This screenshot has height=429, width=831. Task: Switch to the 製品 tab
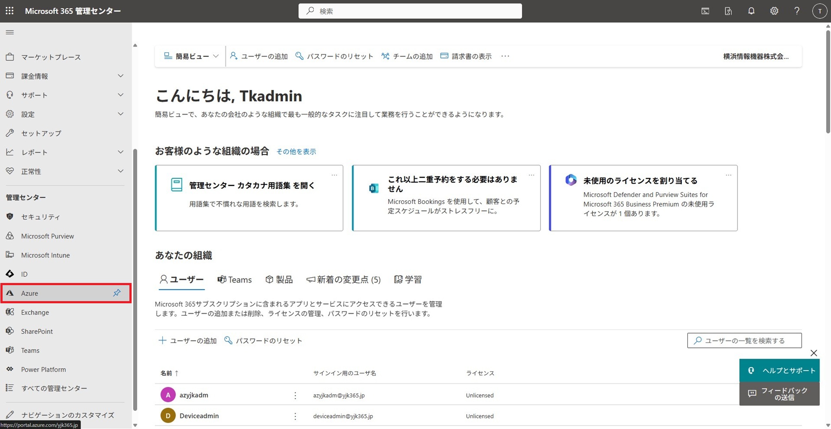pos(279,280)
